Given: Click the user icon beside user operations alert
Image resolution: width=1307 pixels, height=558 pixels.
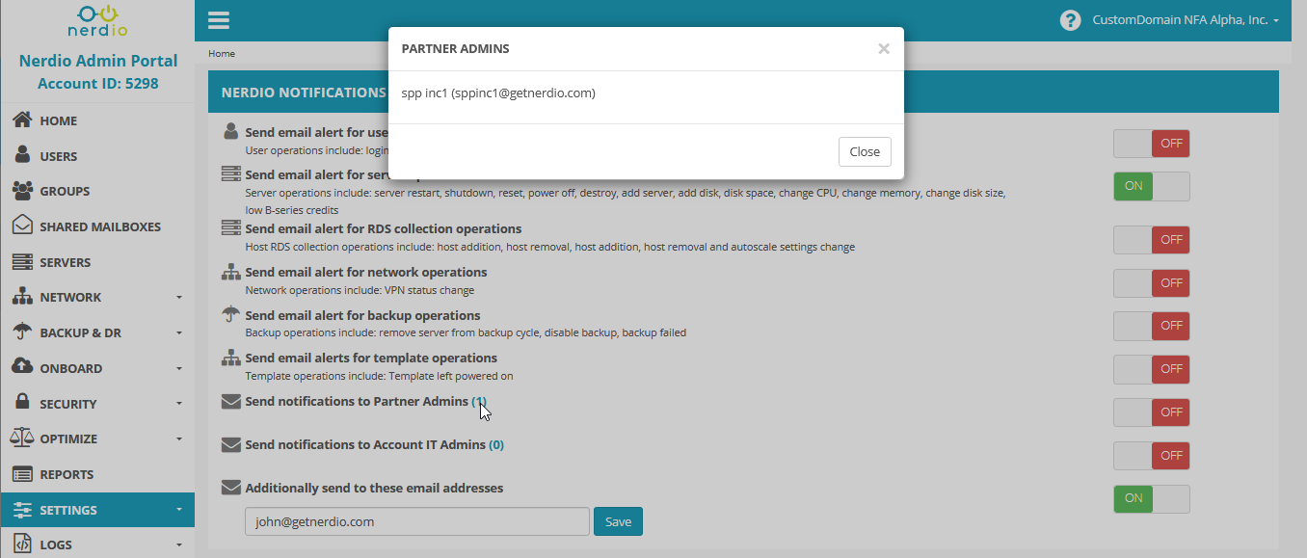Looking at the screenshot, I should tap(230, 131).
